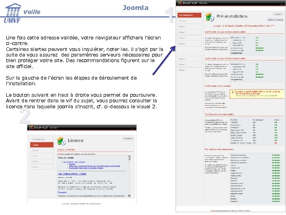286x215 pixels.
Task: Select Étape 1 in the Pré-installation window sidebar
Action: coord(189,27)
